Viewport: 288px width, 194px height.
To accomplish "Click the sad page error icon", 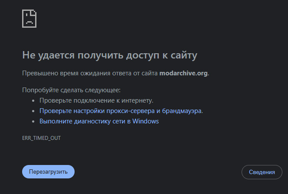I will point(29,19).
